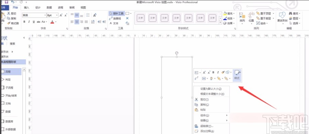Click the red font color A button

(x=52, y=22)
